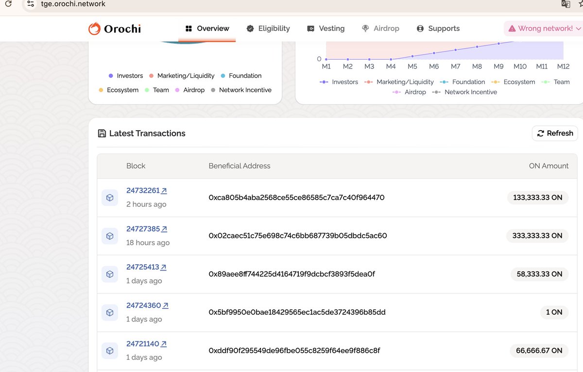Toggle Network Incentive series in line chart legend

click(464, 92)
